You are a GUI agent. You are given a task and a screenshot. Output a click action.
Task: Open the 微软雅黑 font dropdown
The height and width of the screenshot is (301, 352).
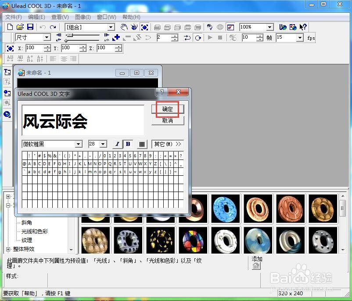tap(79, 144)
